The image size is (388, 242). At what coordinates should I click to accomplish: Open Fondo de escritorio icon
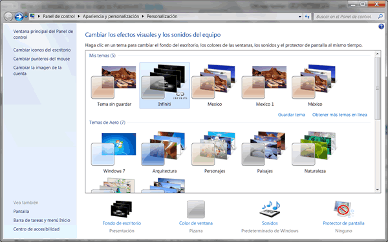[x=122, y=209]
